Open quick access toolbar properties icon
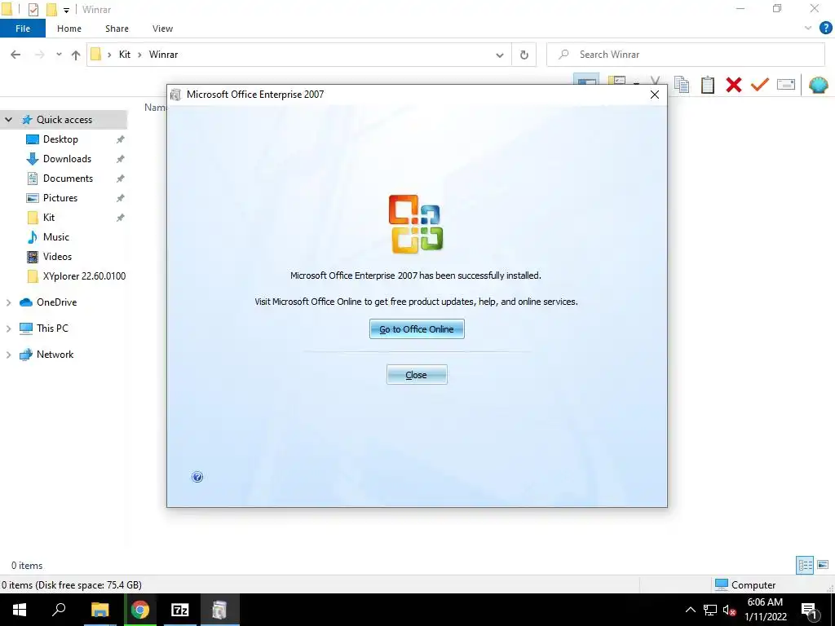The width and height of the screenshot is (835, 626). point(33,10)
